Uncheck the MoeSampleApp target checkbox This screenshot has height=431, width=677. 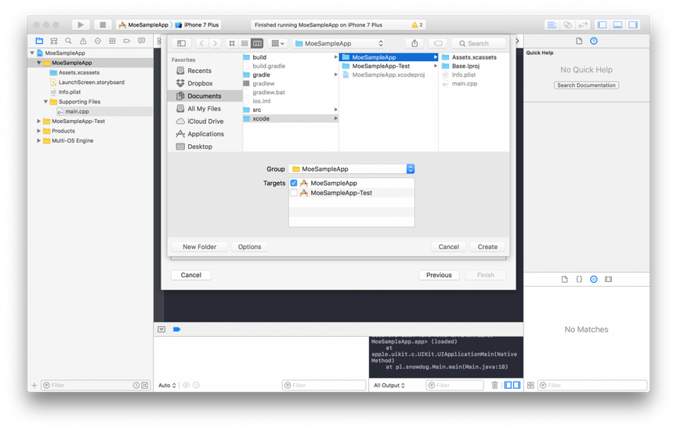coord(294,183)
